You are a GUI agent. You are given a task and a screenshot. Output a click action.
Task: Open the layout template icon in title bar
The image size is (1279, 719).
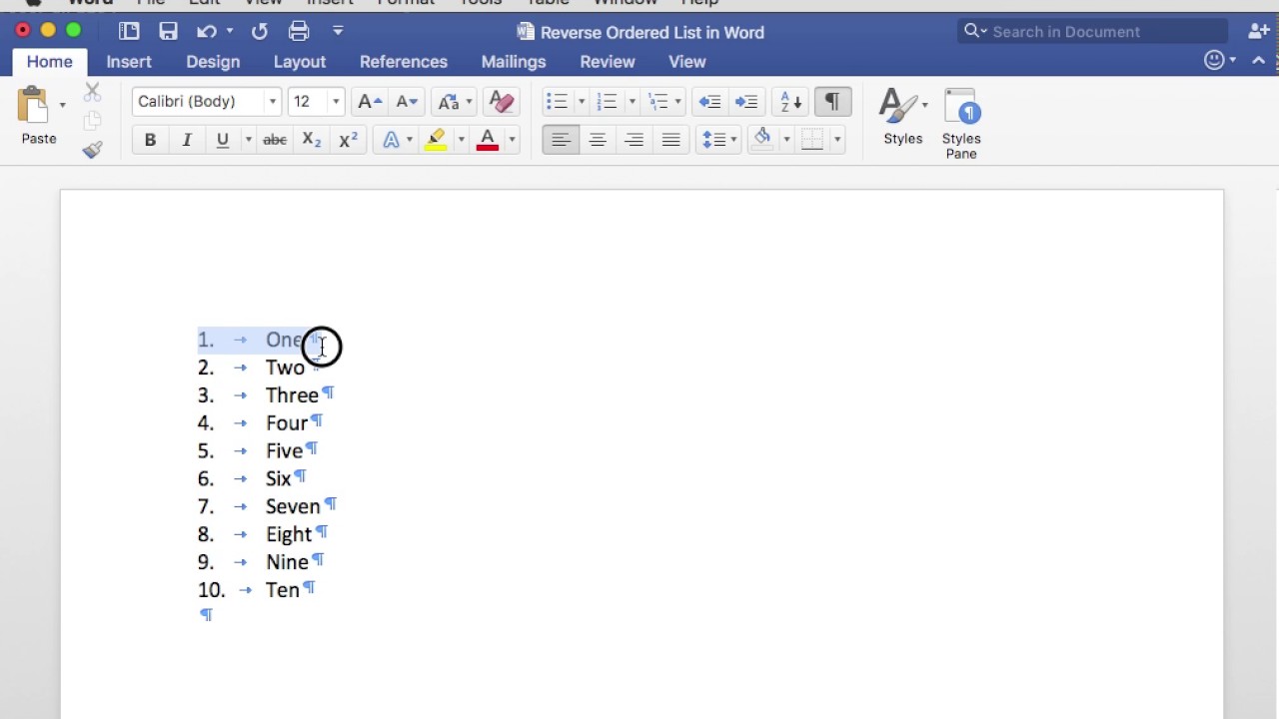129,32
